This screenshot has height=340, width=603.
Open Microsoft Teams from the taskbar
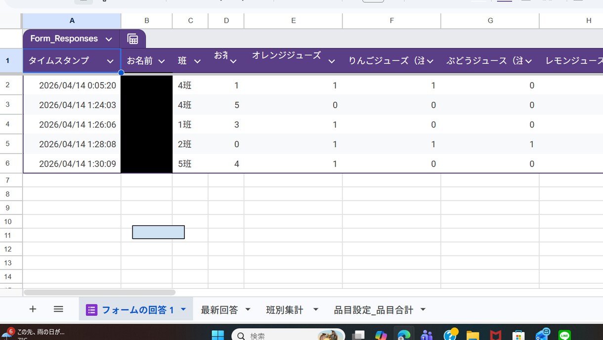point(427,336)
